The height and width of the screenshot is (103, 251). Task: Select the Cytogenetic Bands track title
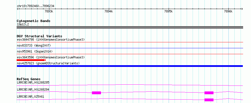34,21
